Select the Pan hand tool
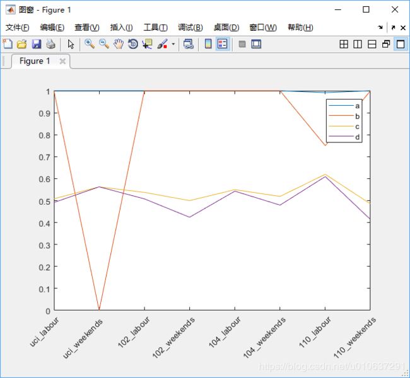Viewport: 410px width, 378px height. (119, 44)
